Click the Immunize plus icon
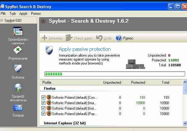 (44, 38)
